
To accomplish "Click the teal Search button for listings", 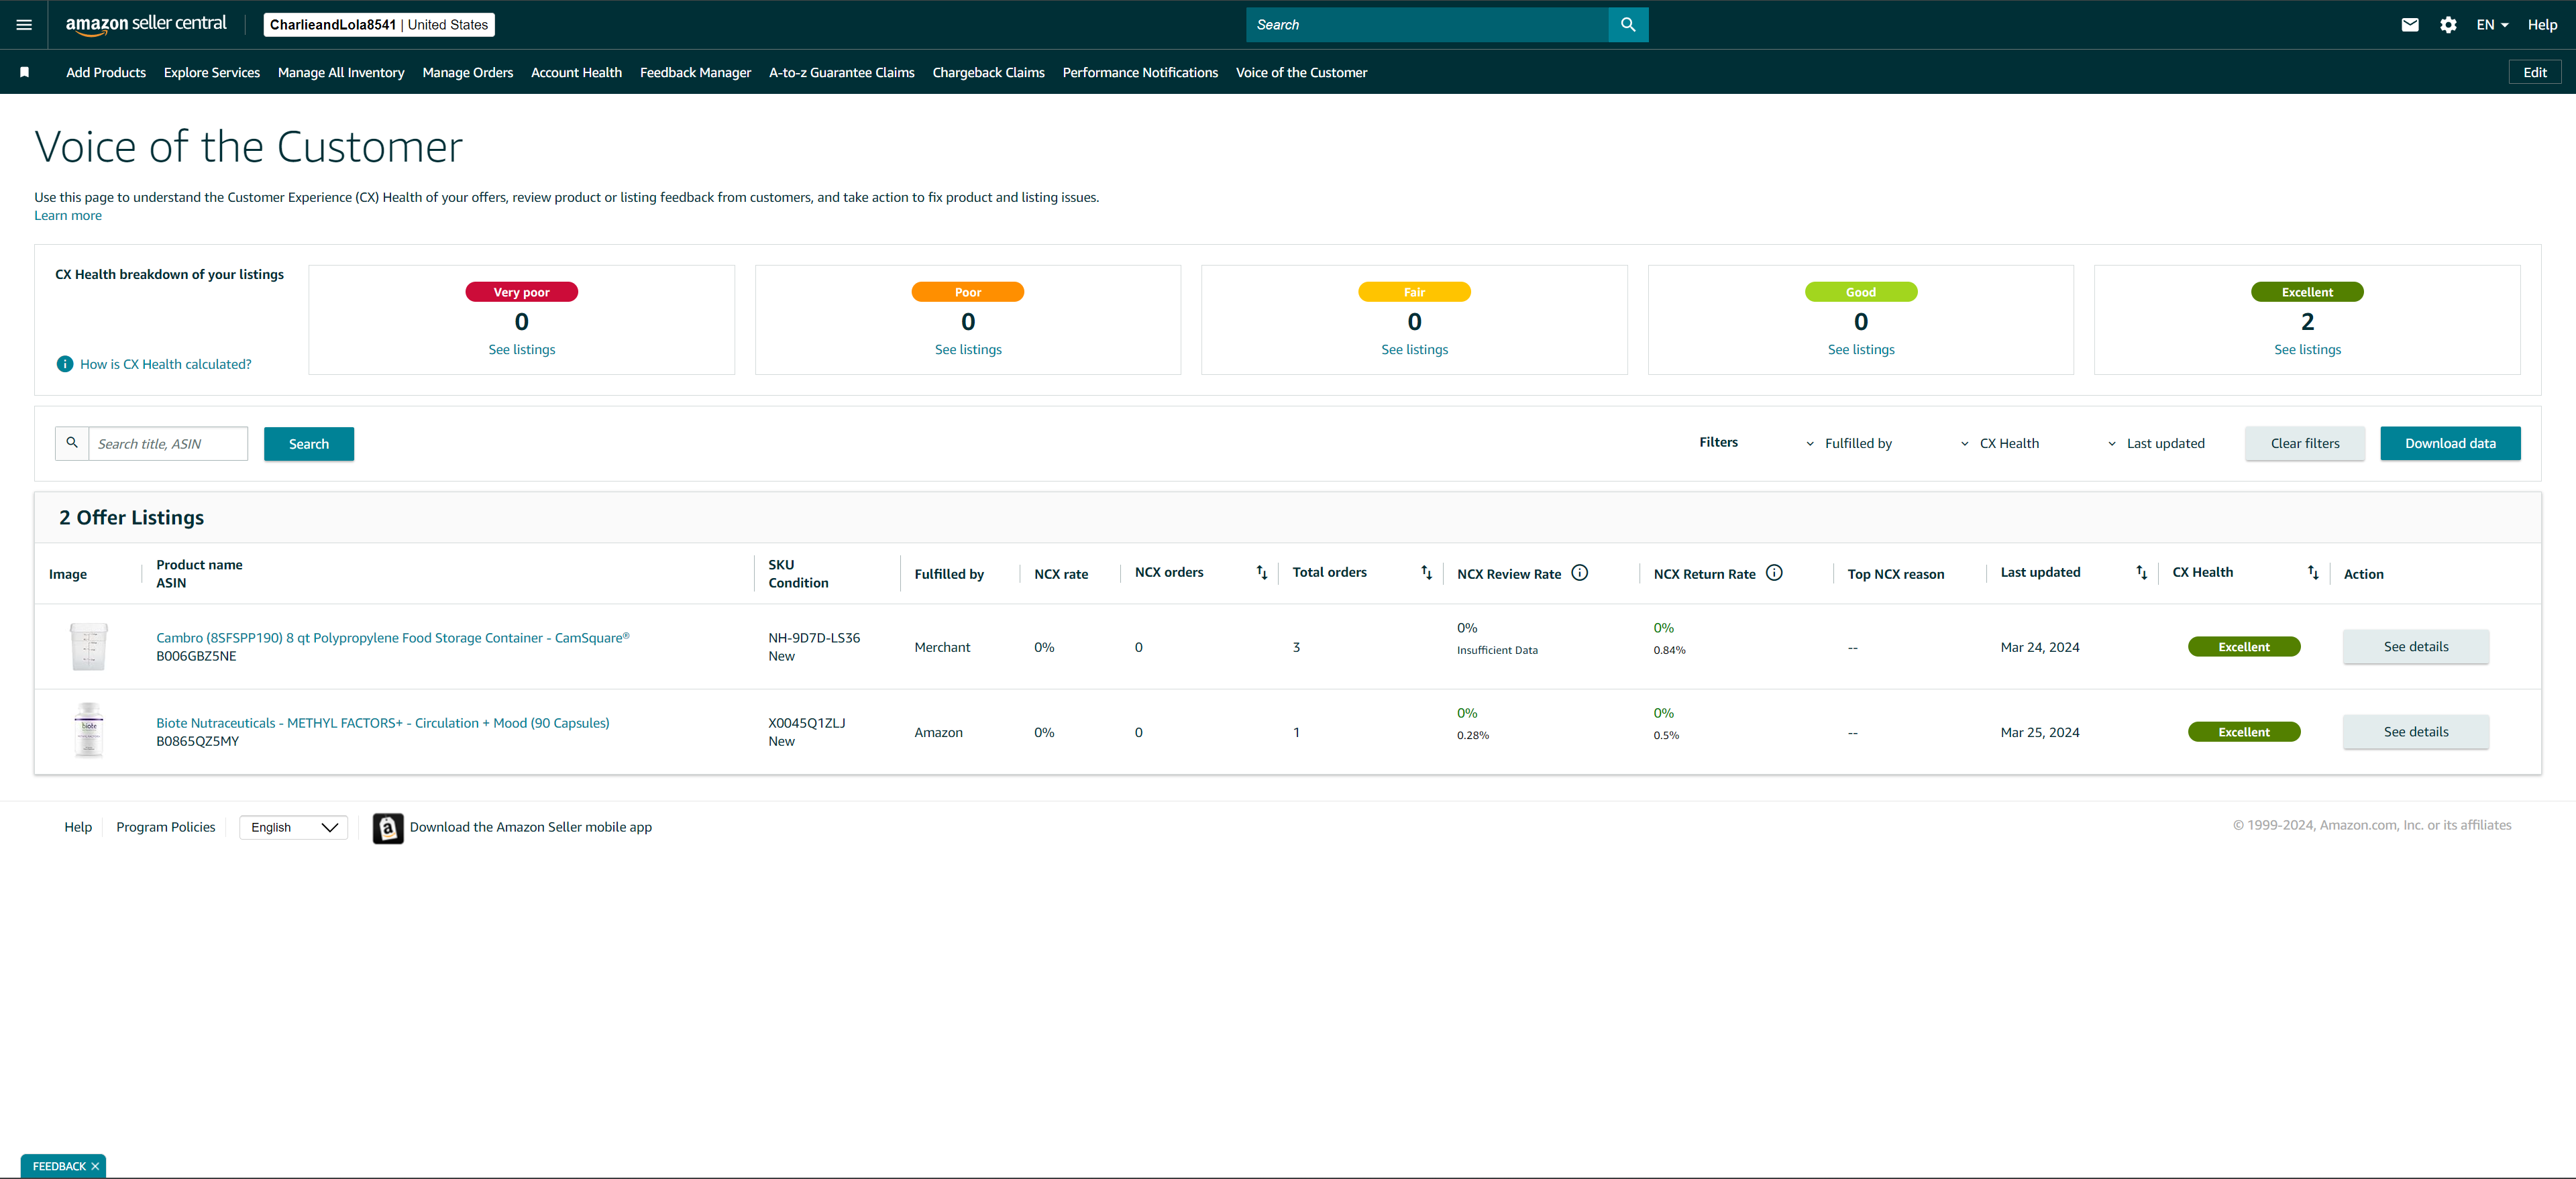I will tap(309, 444).
